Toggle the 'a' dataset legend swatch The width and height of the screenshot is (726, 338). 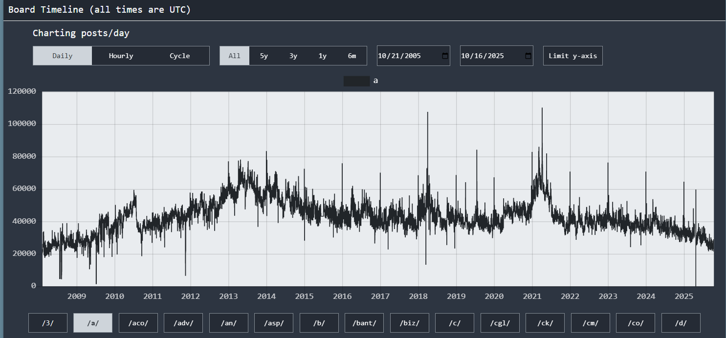356,81
